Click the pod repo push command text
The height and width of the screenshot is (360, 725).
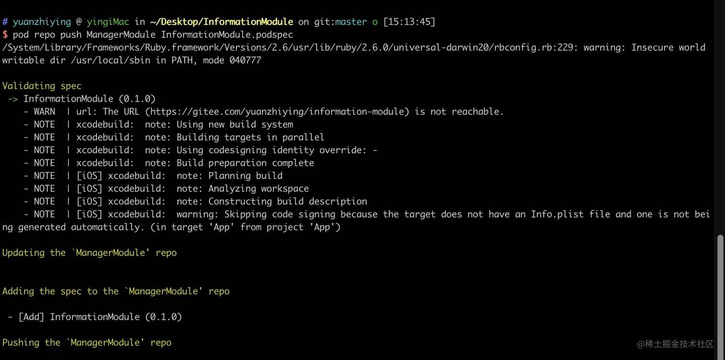[x=152, y=35]
